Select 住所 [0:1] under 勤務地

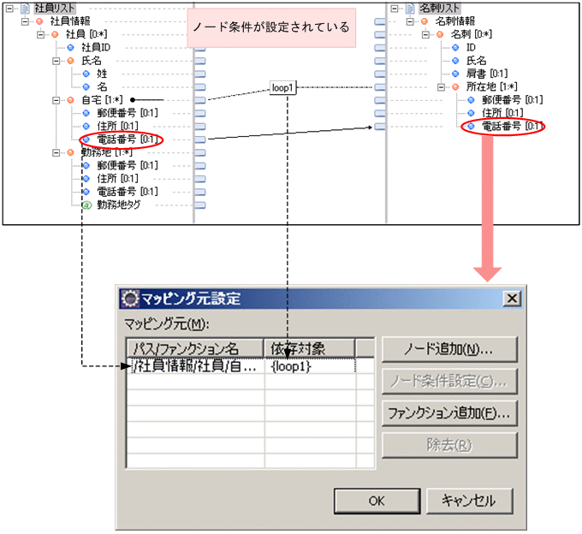click(x=117, y=179)
